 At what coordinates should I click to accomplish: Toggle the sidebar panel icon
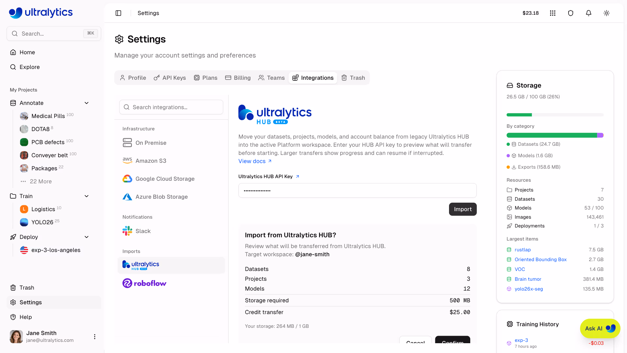119,13
